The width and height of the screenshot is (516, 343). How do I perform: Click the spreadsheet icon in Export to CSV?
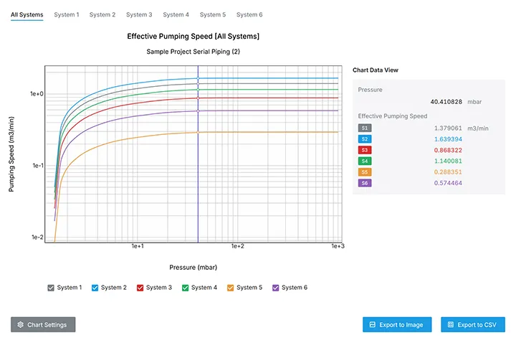click(451, 325)
